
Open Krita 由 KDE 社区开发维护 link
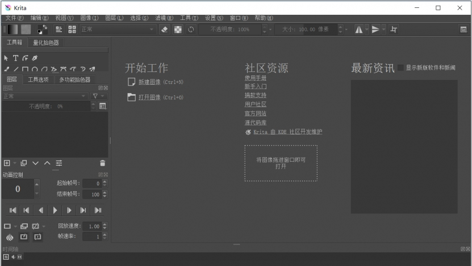point(287,132)
